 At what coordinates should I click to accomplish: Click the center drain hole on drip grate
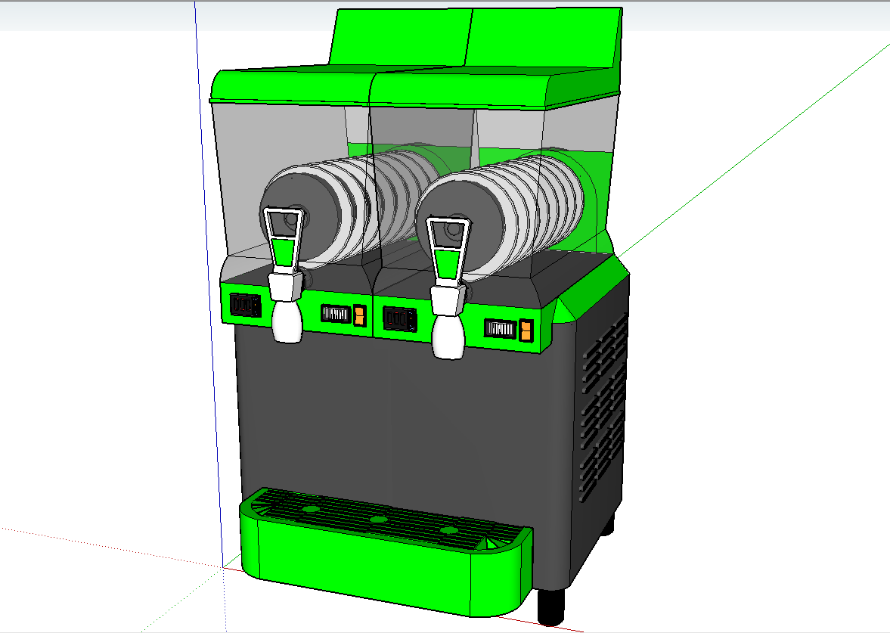[x=378, y=520]
